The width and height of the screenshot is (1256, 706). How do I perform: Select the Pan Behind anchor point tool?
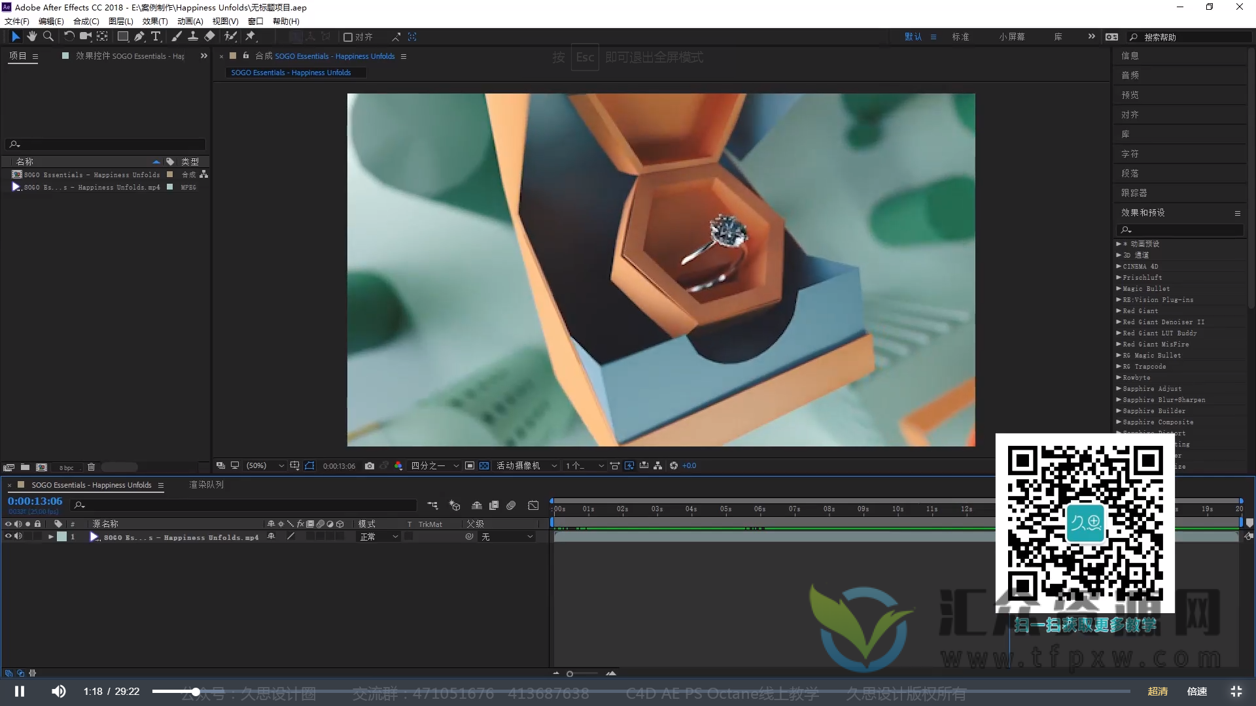click(102, 37)
